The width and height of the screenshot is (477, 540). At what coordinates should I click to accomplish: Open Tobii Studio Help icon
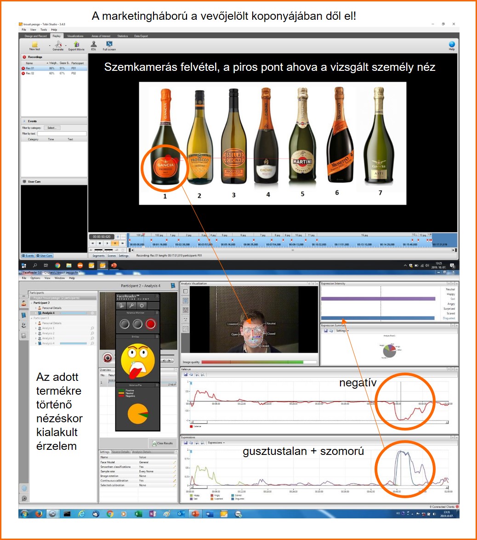click(452, 44)
